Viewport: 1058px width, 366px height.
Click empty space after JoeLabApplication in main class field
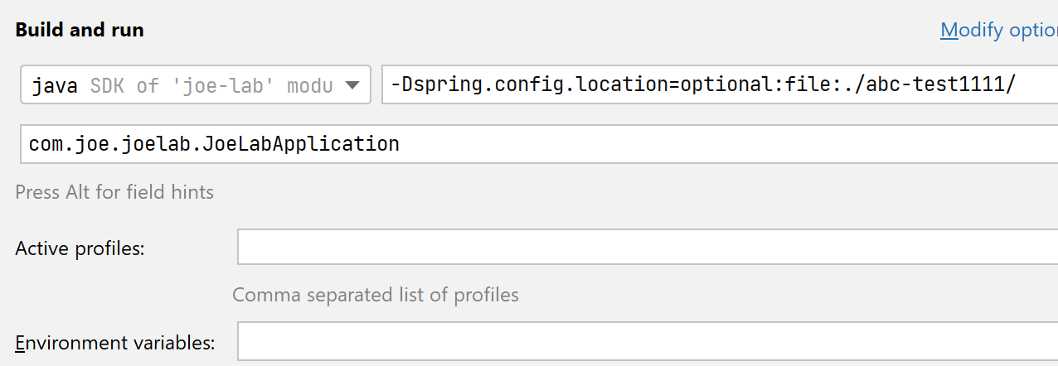705,144
